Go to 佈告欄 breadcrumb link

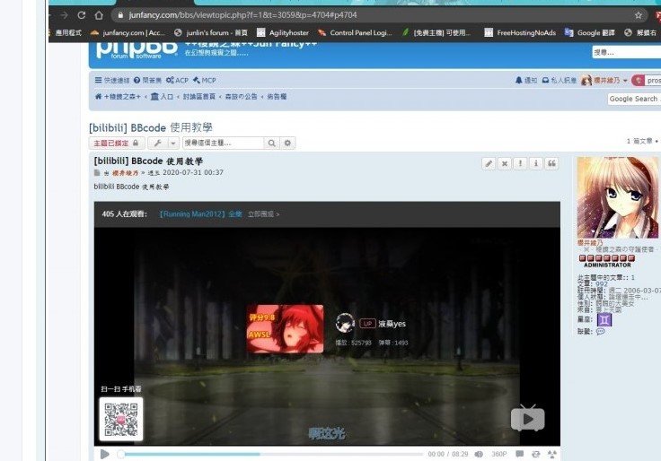point(277,96)
